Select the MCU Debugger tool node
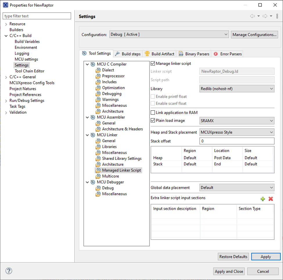283x280 pixels. (110, 182)
